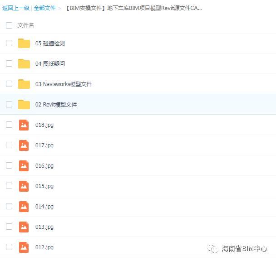Viewport: 276px width, 261px height.
Task: Navigate to 全部文件 breadcrumb link
Action: [44, 8]
